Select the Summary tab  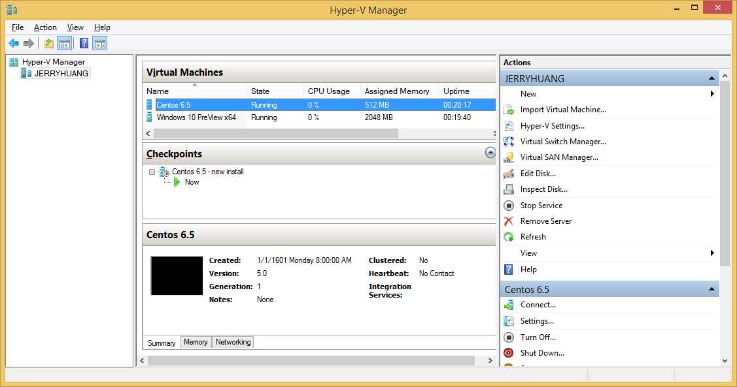pyautogui.click(x=162, y=343)
